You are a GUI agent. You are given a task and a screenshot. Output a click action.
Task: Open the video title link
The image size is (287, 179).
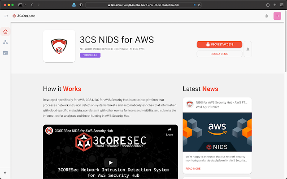(84, 131)
